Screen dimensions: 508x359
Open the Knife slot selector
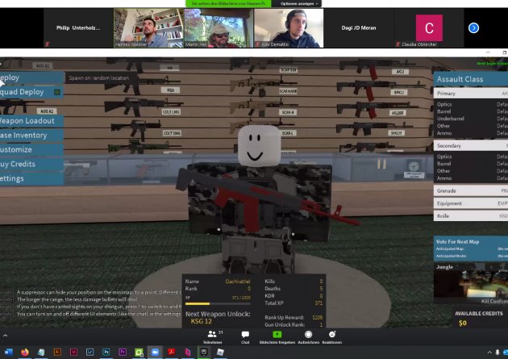click(471, 215)
